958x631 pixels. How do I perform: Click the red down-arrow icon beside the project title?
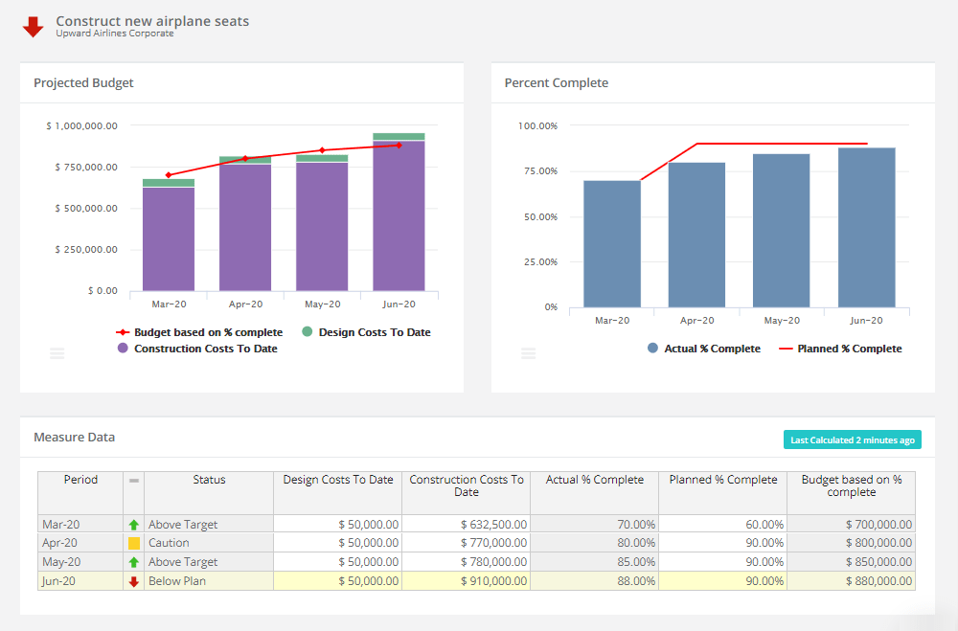point(34,25)
